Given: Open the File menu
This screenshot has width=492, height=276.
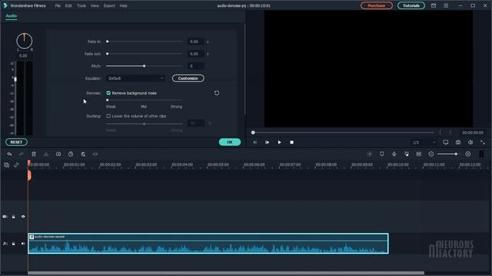Looking at the screenshot, I should pos(58,5).
